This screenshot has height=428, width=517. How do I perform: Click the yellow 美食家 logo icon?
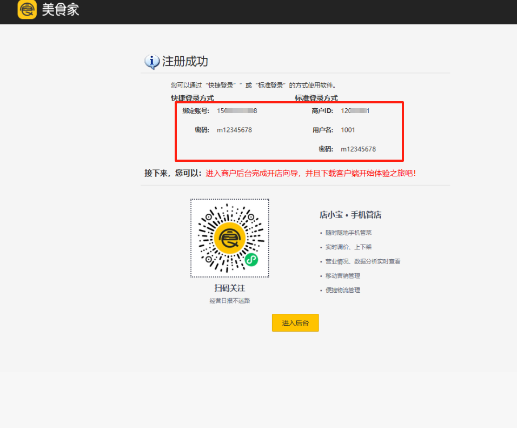pyautogui.click(x=26, y=9)
